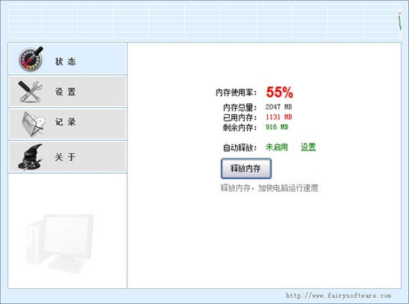The height and width of the screenshot is (304, 409).
Task: Click the memory usage history graph
Action: (204, 21)
